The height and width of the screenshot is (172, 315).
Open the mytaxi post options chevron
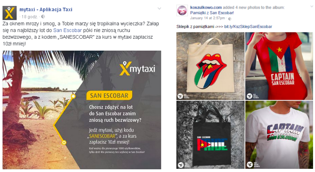pyautogui.click(x=159, y=8)
